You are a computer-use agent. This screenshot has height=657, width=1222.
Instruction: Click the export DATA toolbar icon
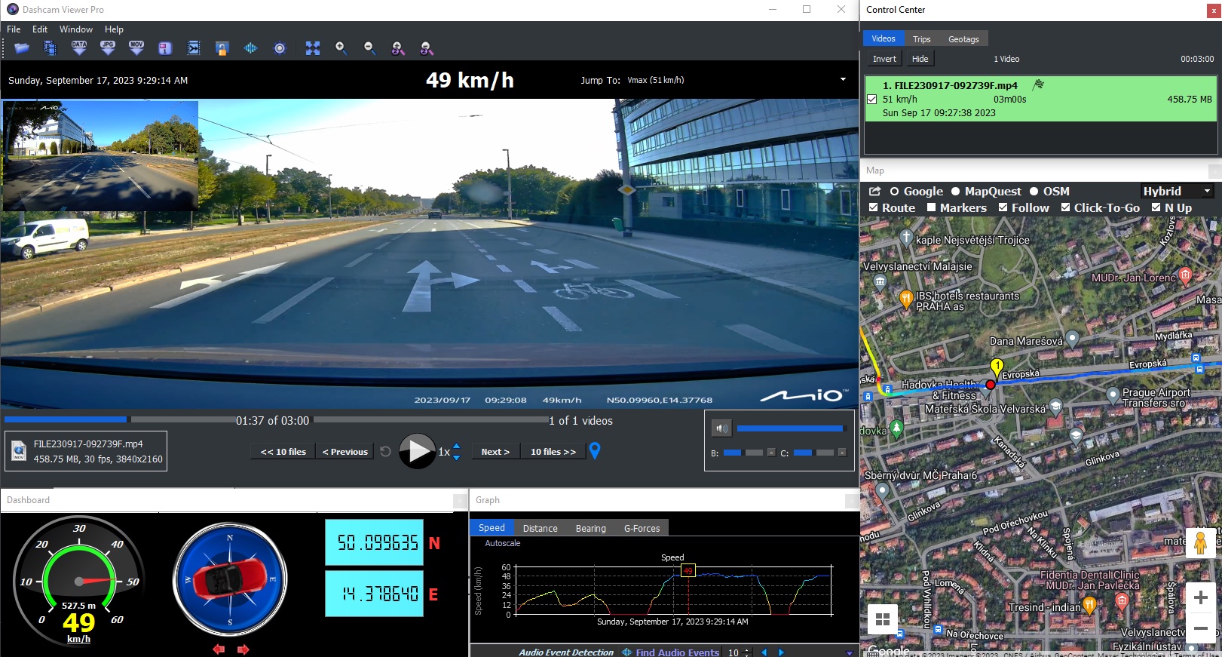tap(79, 48)
